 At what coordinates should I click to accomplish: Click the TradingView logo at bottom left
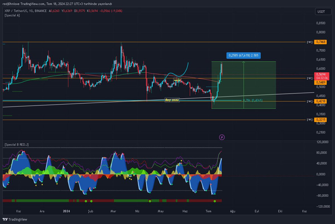[15, 219]
